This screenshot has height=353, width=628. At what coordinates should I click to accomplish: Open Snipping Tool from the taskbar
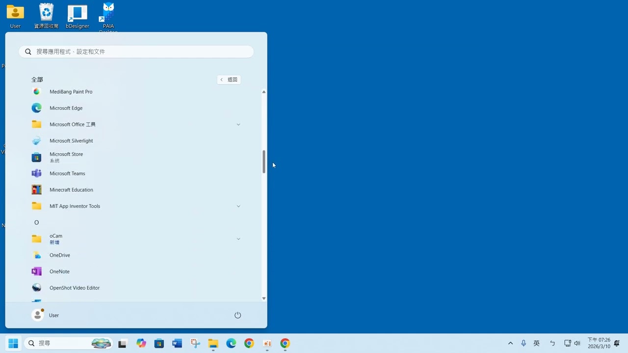pos(195,343)
